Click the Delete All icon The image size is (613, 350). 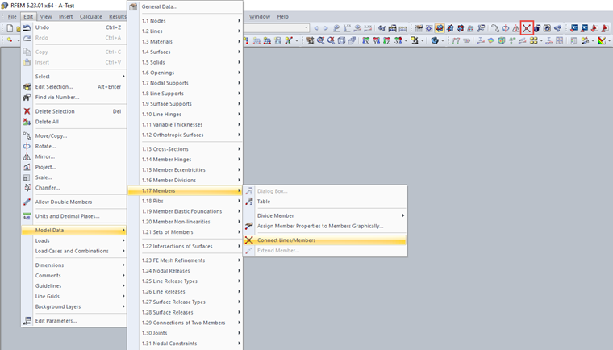(27, 122)
